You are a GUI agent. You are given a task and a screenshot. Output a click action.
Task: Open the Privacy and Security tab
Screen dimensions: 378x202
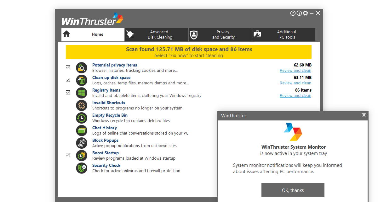(x=220, y=35)
